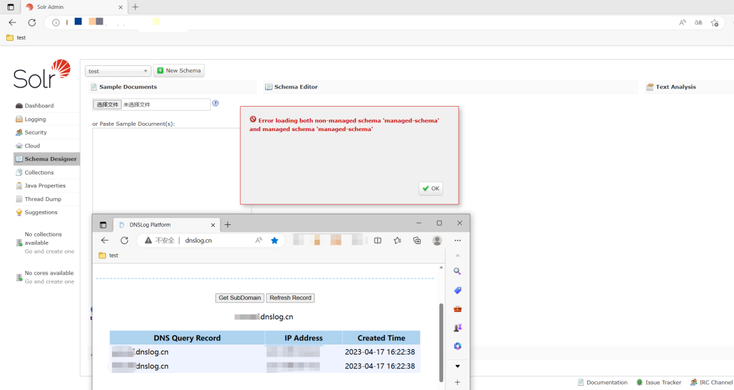Click the read aloud icon in main browser

(x=682, y=22)
